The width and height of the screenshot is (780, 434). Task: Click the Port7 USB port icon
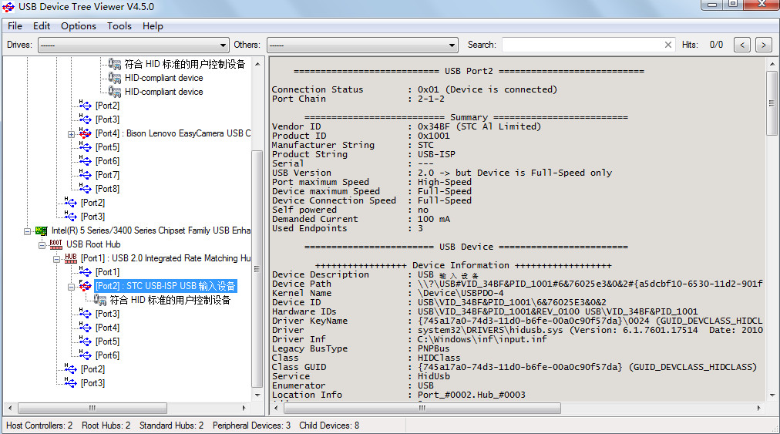click(85, 175)
